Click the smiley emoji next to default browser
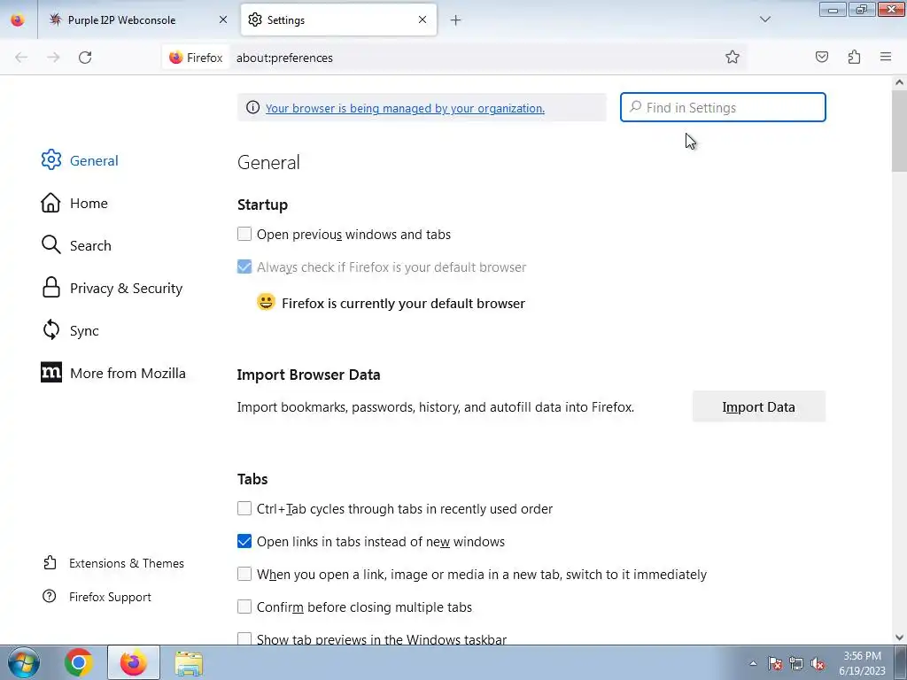 tap(266, 303)
